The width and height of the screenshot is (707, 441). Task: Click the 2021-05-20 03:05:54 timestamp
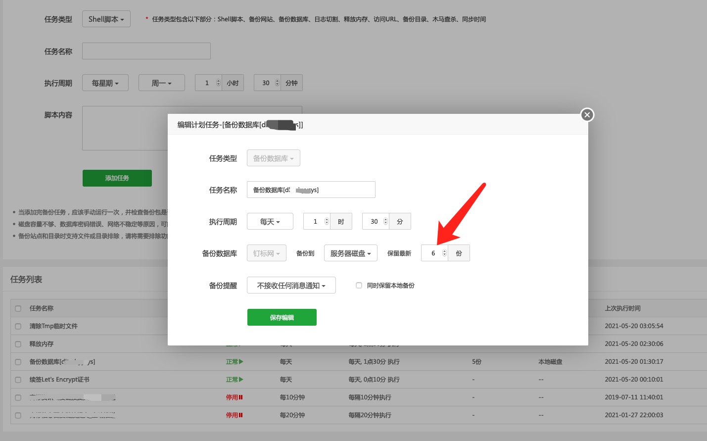634,326
